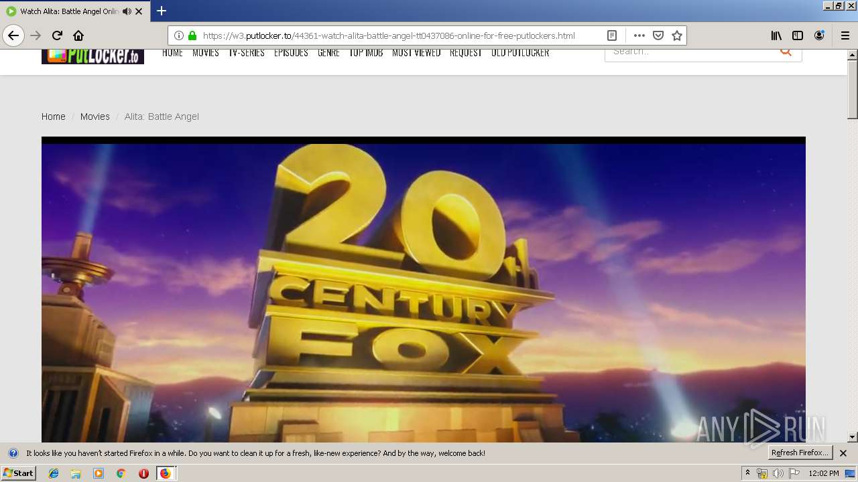The height and width of the screenshot is (482, 858).
Task: Open the Firefox hamburger menu
Action: pos(845,35)
